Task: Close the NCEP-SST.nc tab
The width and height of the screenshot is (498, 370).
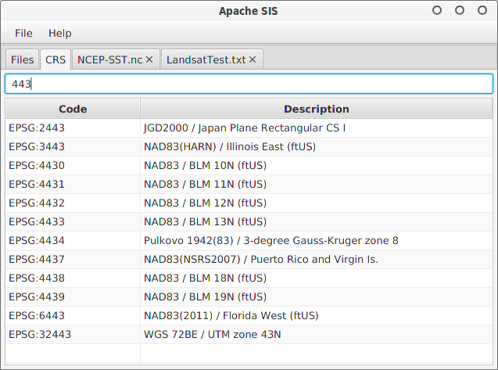Action: pos(149,59)
